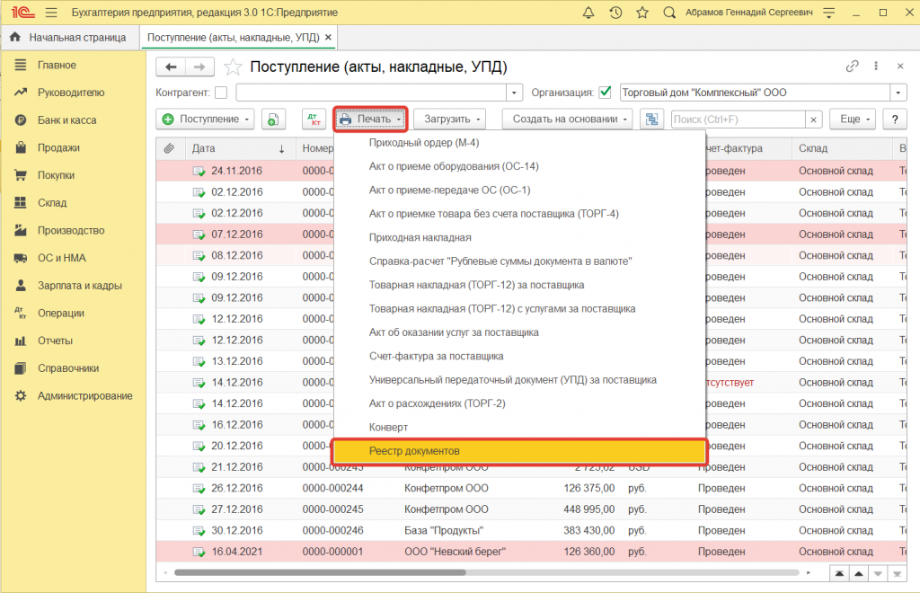Add this page to favorites star
The height and width of the screenshot is (593, 920).
pos(233,67)
